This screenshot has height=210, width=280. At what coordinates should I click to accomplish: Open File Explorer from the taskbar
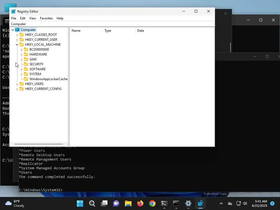128,203
